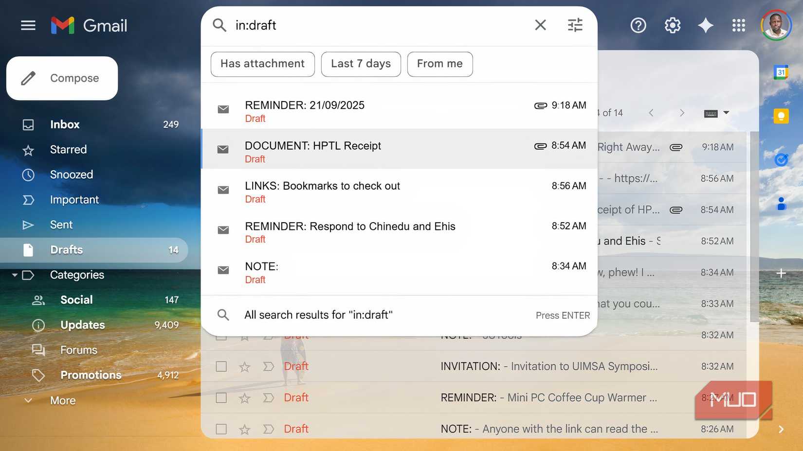Open the Gemini sparkle icon
This screenshot has width=803, height=451.
point(705,25)
